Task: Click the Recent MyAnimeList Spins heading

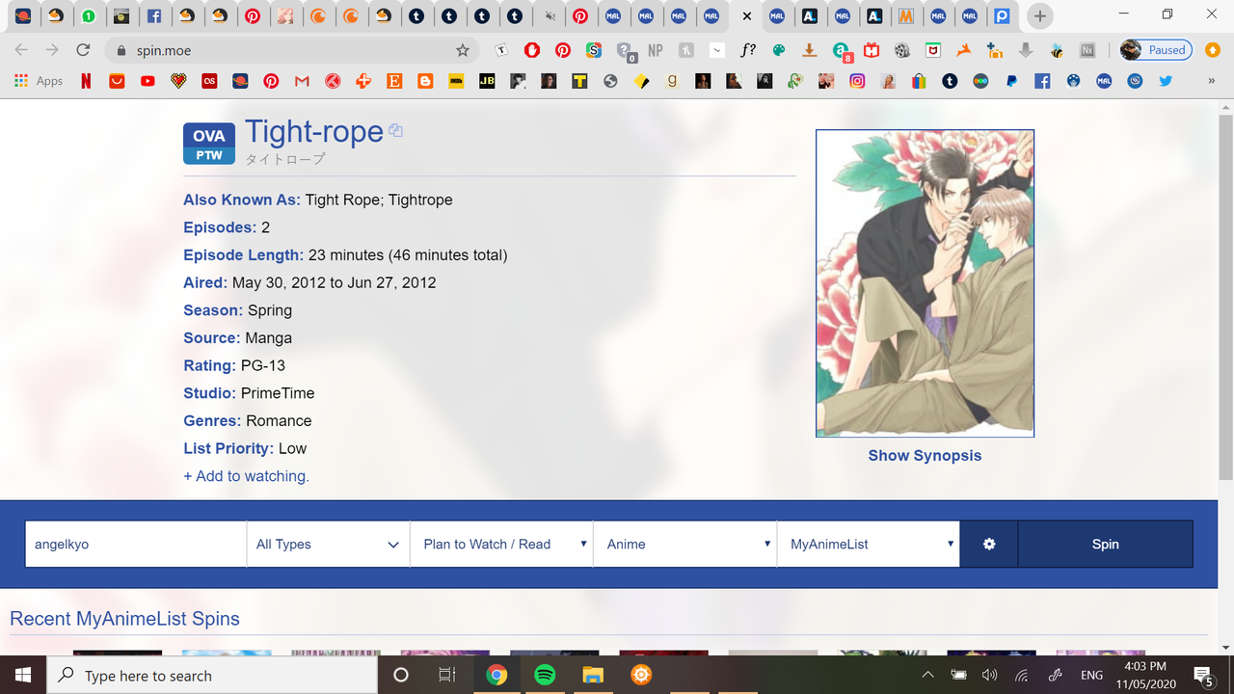Action: coord(124,619)
